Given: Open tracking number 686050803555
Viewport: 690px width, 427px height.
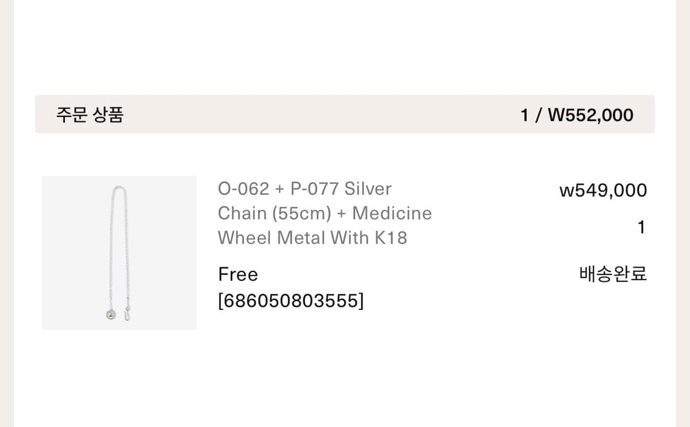Looking at the screenshot, I should point(291,301).
